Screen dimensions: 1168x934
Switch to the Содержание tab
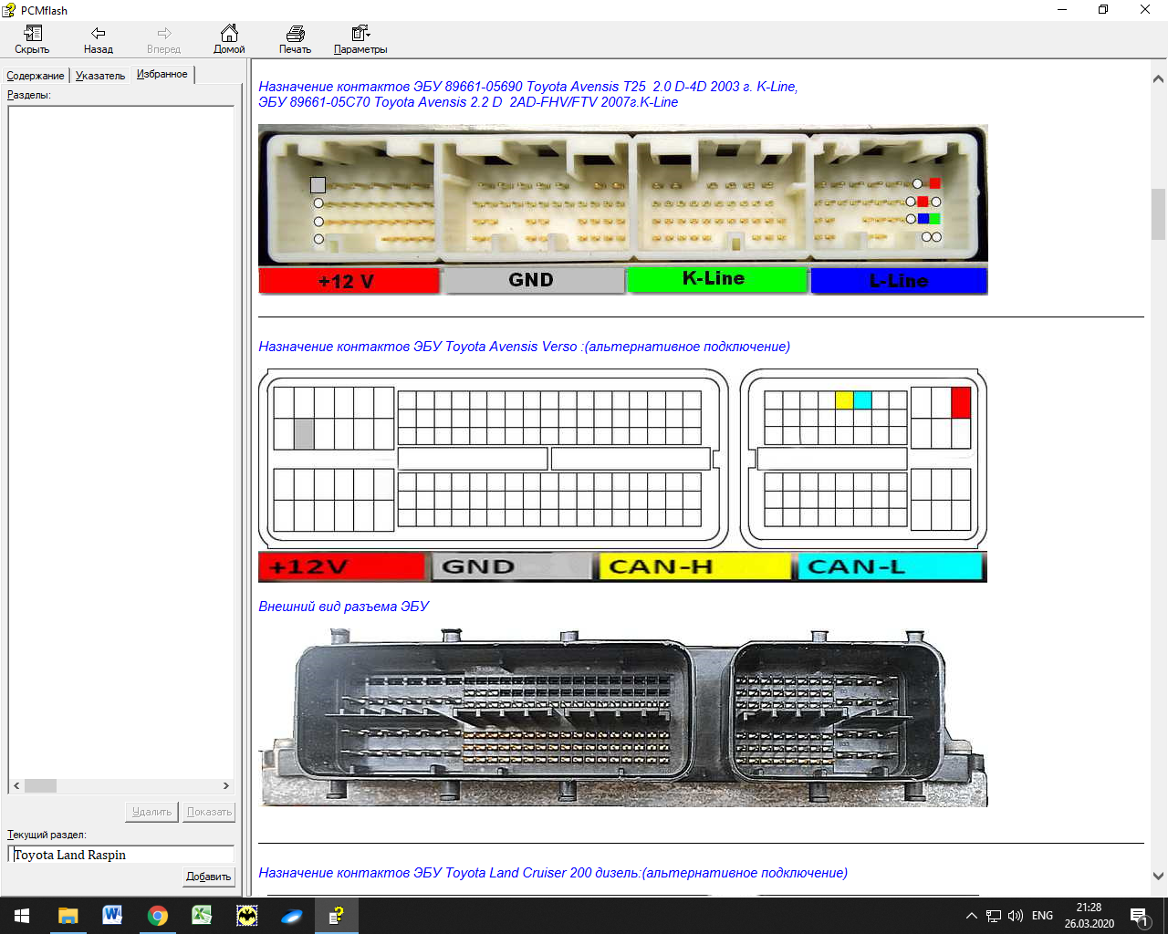tap(36, 76)
